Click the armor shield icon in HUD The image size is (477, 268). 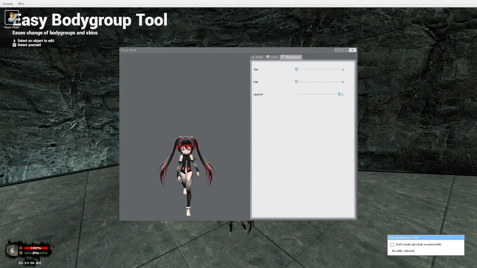[21, 253]
